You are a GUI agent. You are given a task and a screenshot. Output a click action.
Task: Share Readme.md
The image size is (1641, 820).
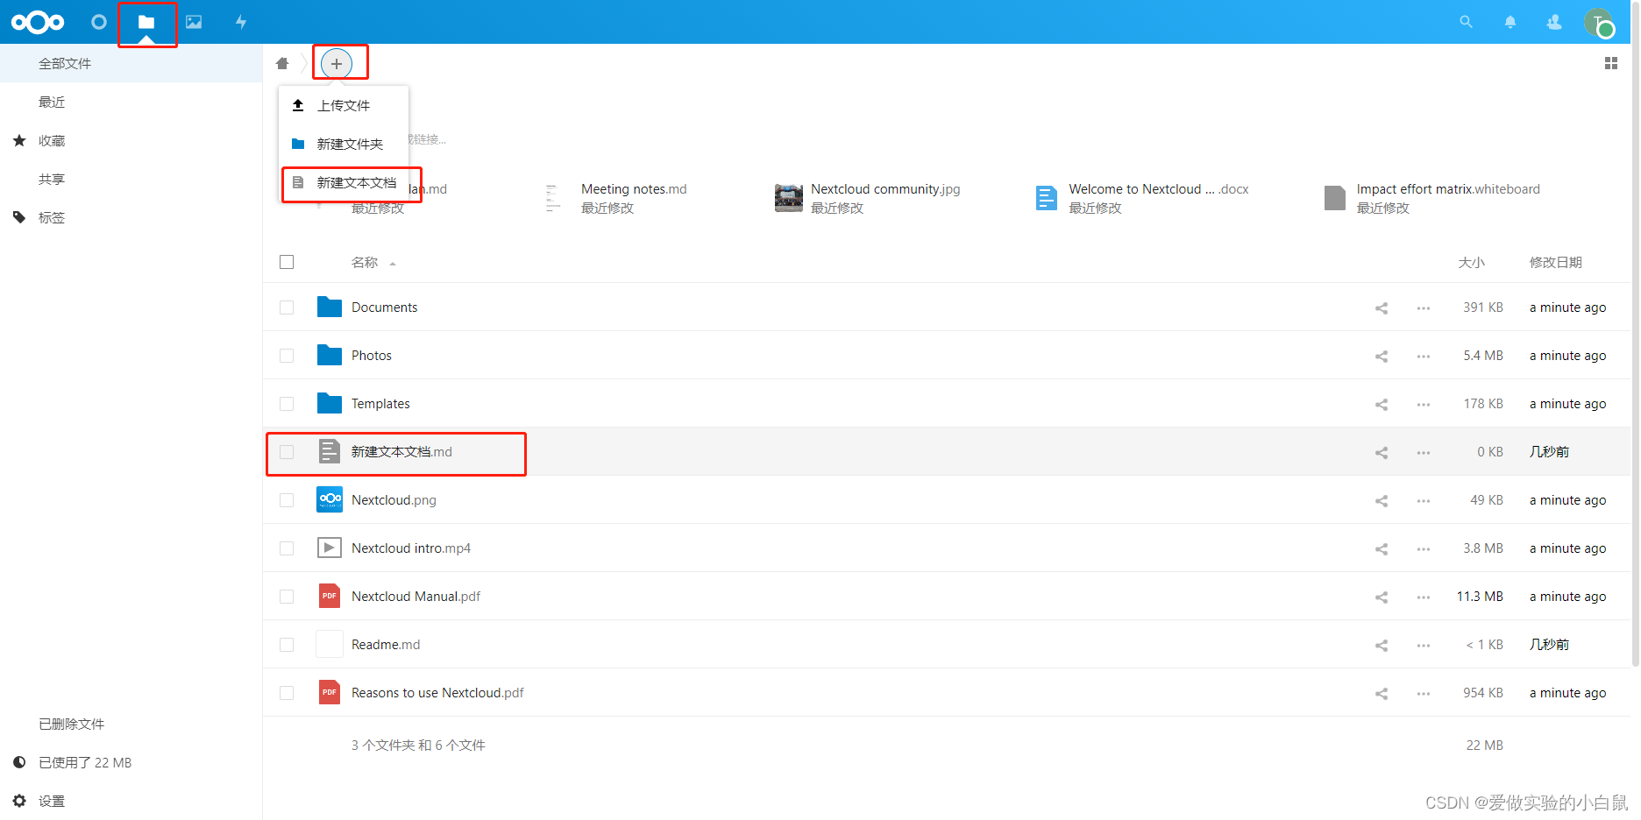(x=1382, y=645)
